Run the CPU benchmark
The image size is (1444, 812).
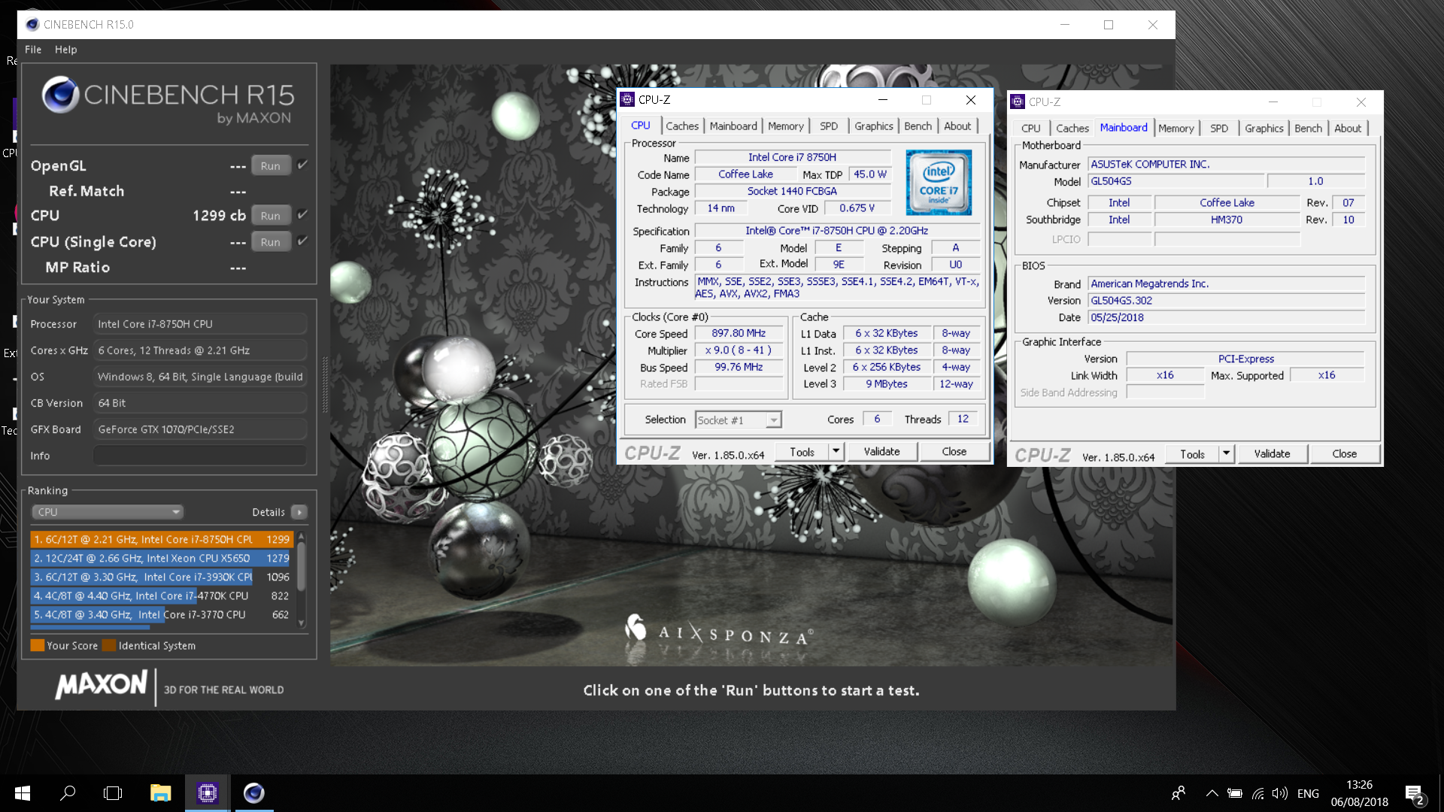271,215
